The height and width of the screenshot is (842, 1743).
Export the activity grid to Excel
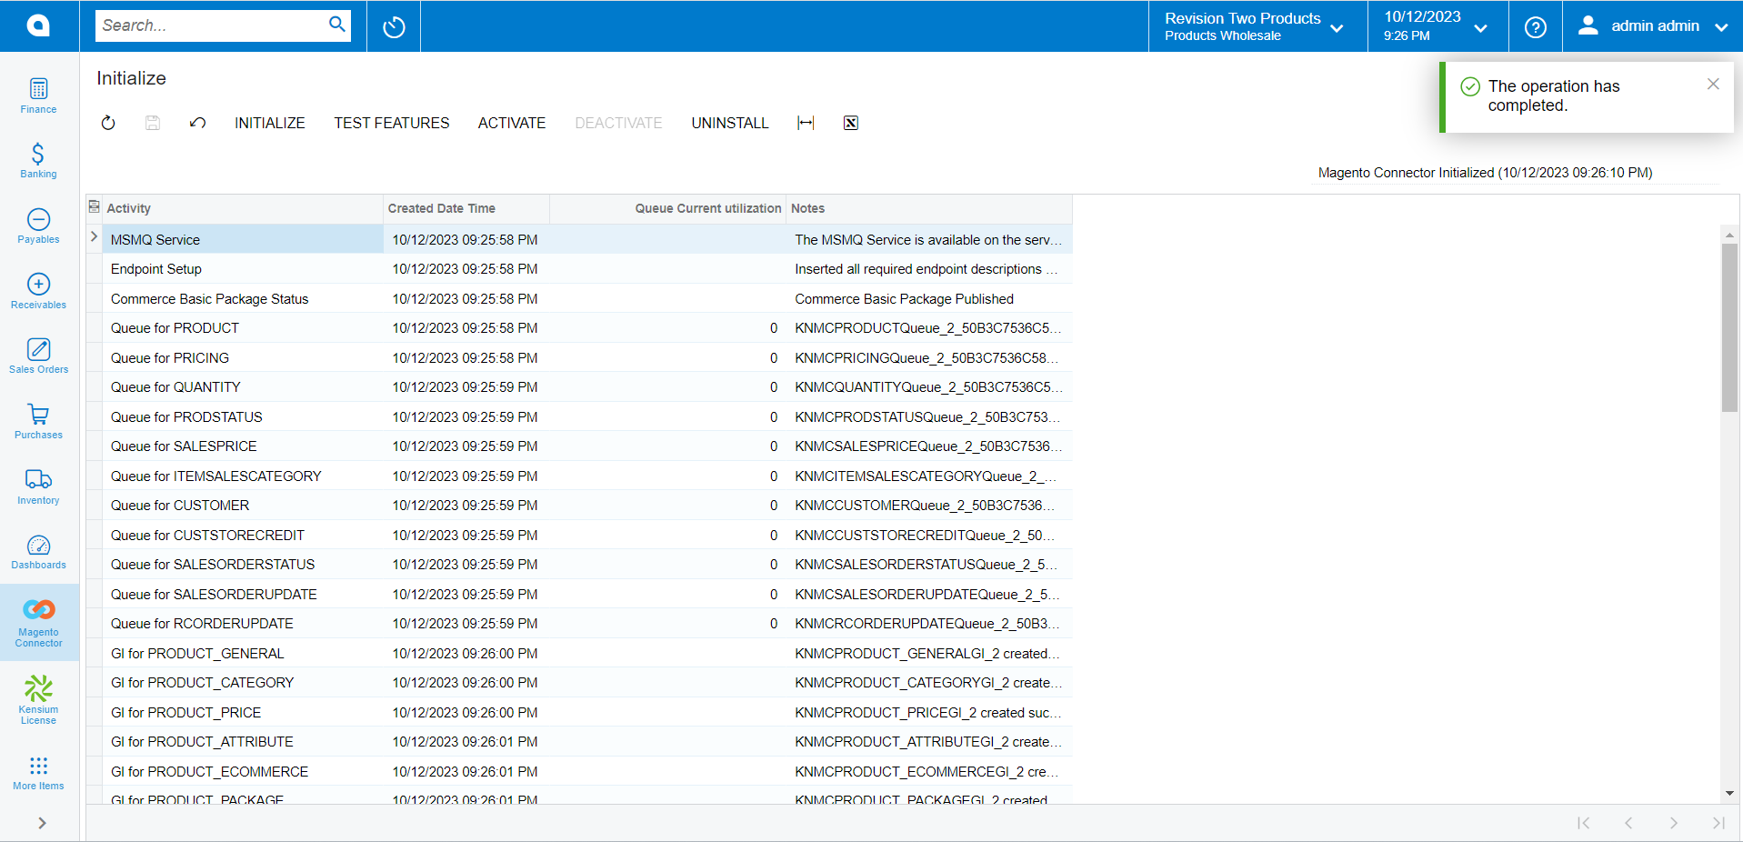(850, 123)
